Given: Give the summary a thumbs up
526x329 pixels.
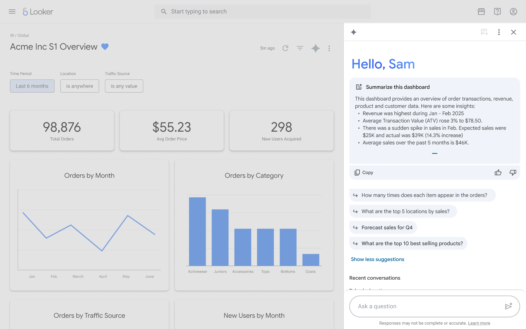Looking at the screenshot, I should point(498,172).
